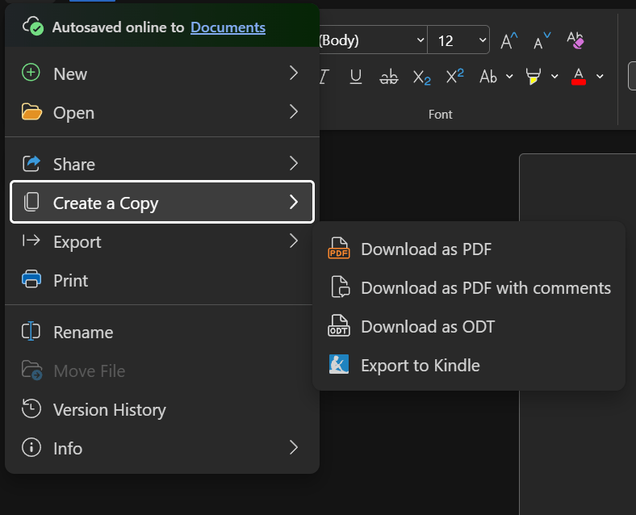This screenshot has height=515, width=636.
Task: Open the font size dropdown
Action: pyautogui.click(x=483, y=40)
